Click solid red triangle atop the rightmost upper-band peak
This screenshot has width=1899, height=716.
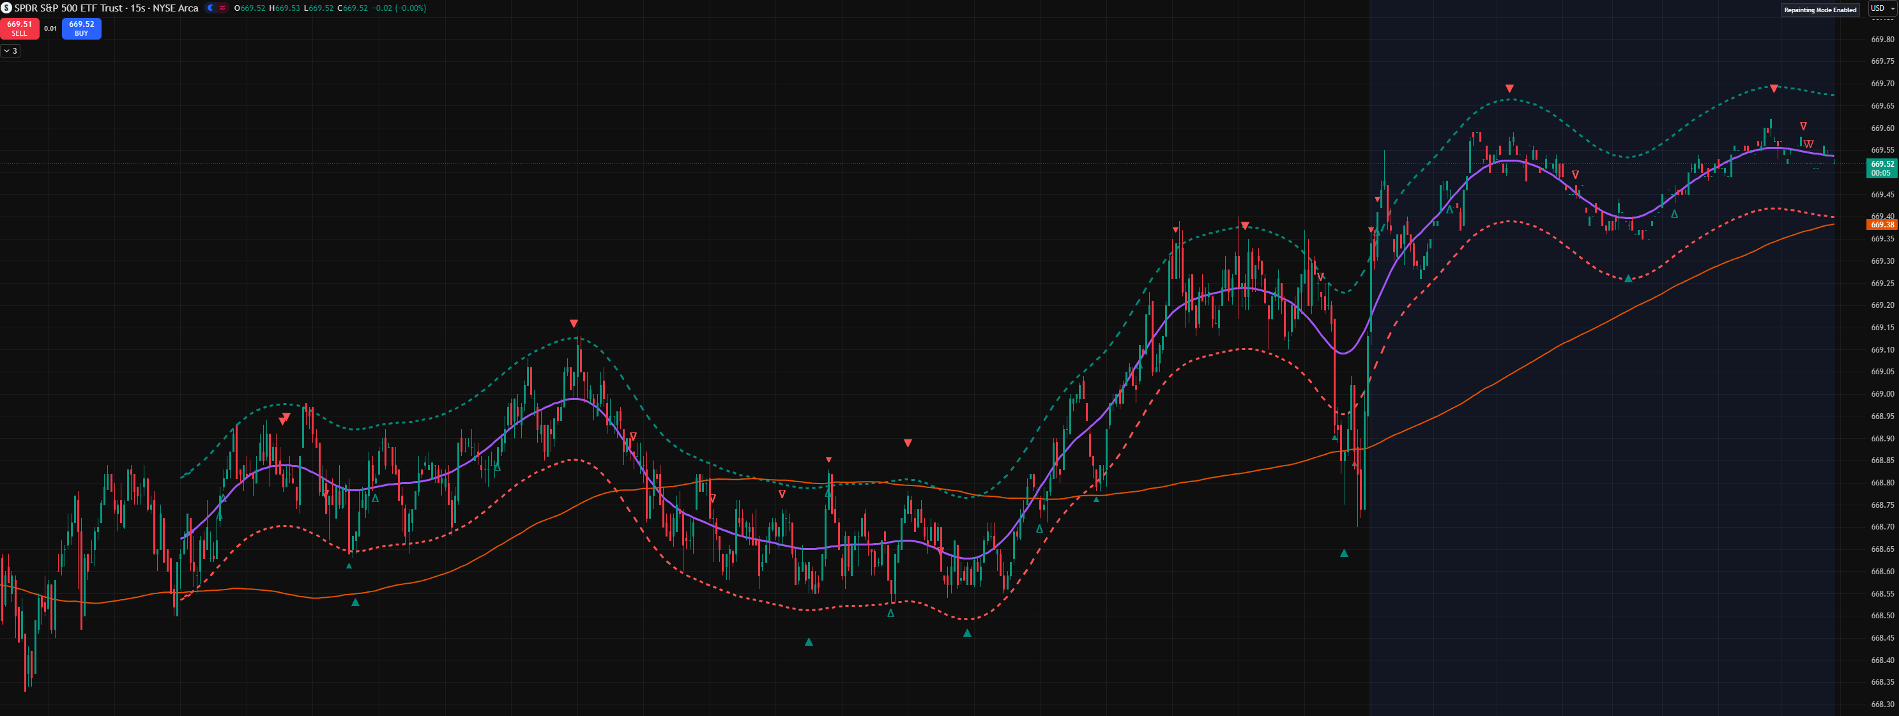[x=1774, y=89]
